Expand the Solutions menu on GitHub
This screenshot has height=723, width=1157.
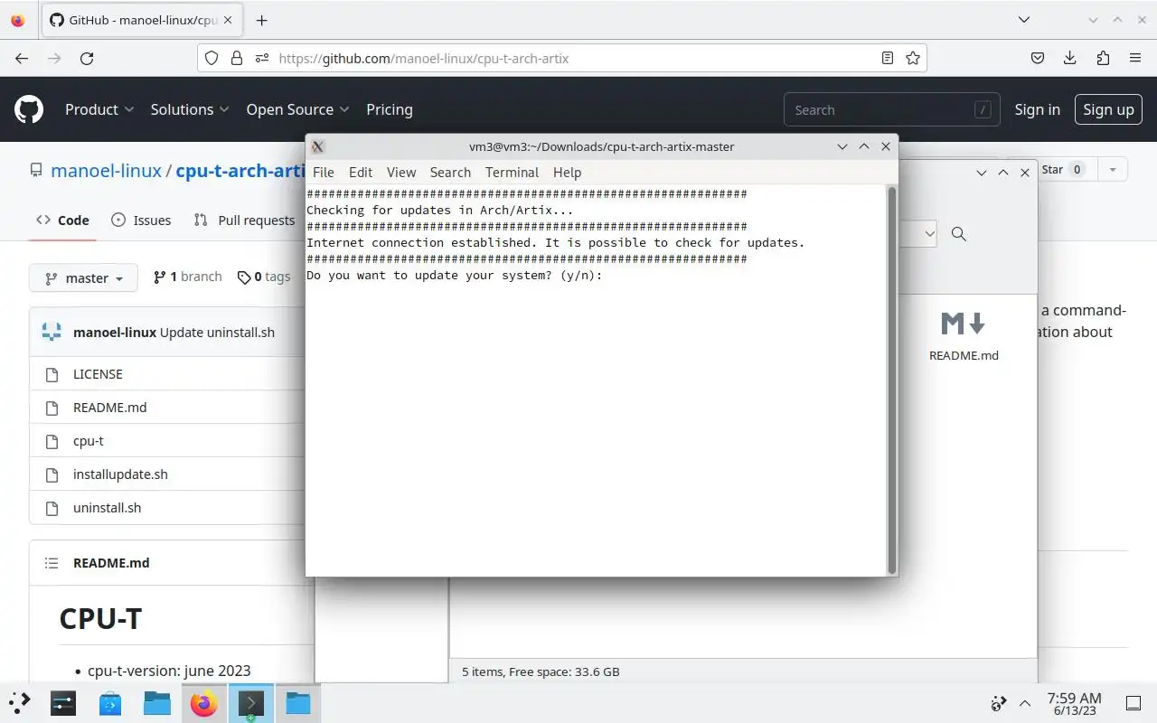pos(190,109)
